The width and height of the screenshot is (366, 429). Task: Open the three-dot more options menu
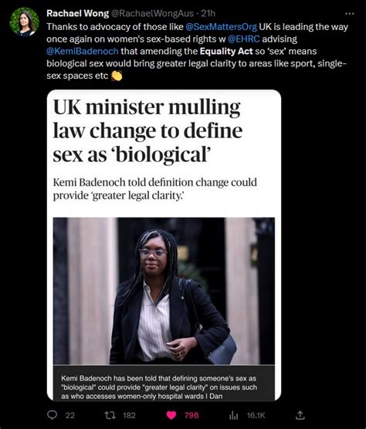(350, 14)
